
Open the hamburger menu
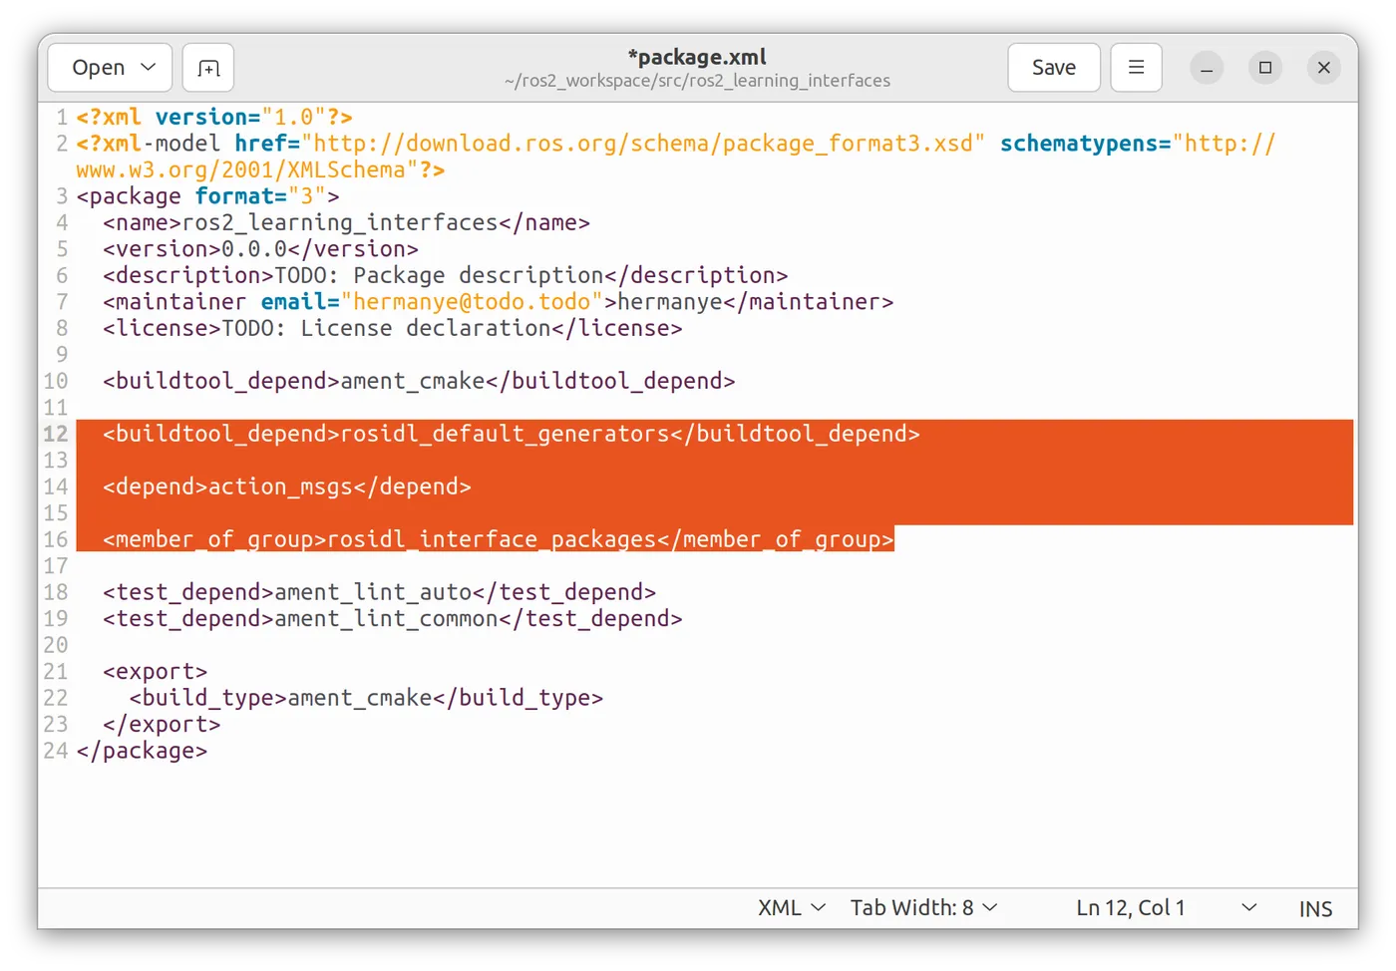pyautogui.click(x=1136, y=68)
